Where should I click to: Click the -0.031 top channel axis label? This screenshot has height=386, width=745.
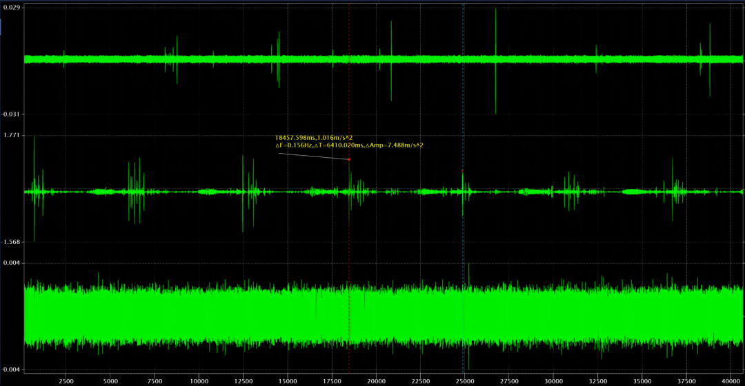click(12, 114)
